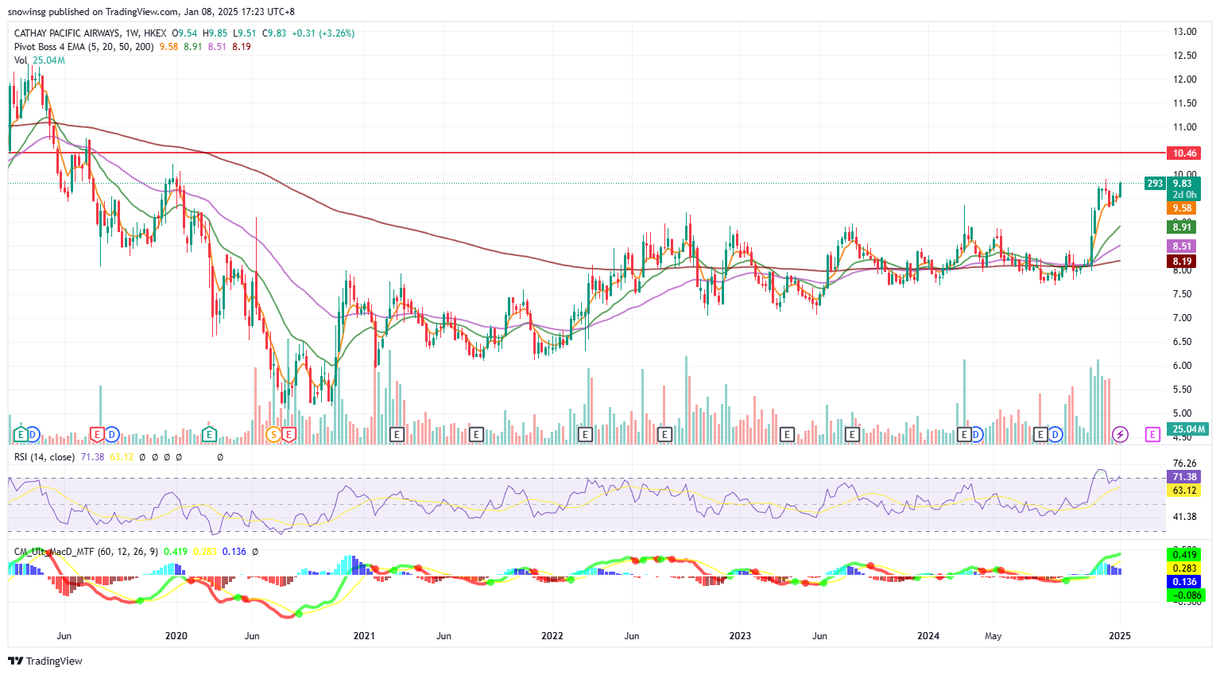
Task: Click the last blue D dividend marker before 2025
Action: pos(1055,434)
